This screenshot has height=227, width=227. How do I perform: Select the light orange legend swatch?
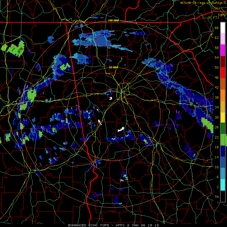click(x=223, y=95)
